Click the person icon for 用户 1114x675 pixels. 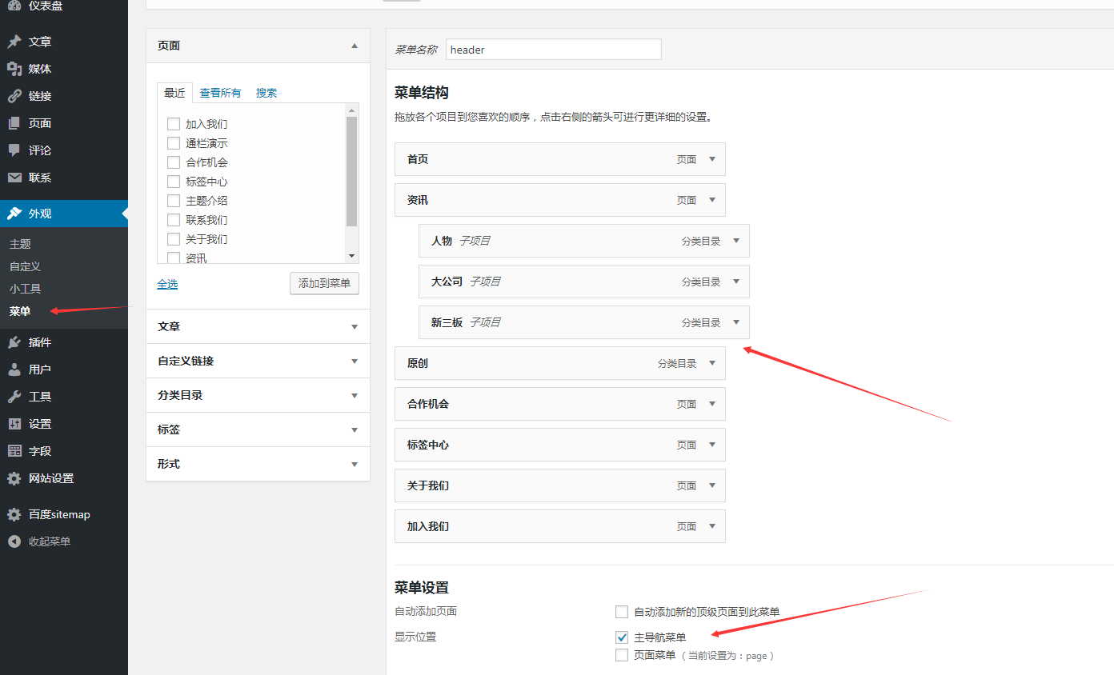coord(14,369)
